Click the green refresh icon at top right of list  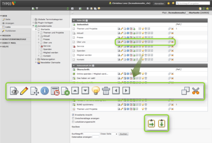coord(204,9)
